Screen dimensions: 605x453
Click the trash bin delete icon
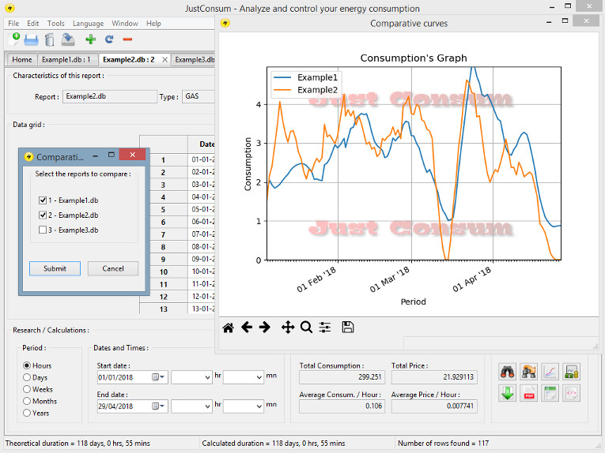(x=49, y=39)
